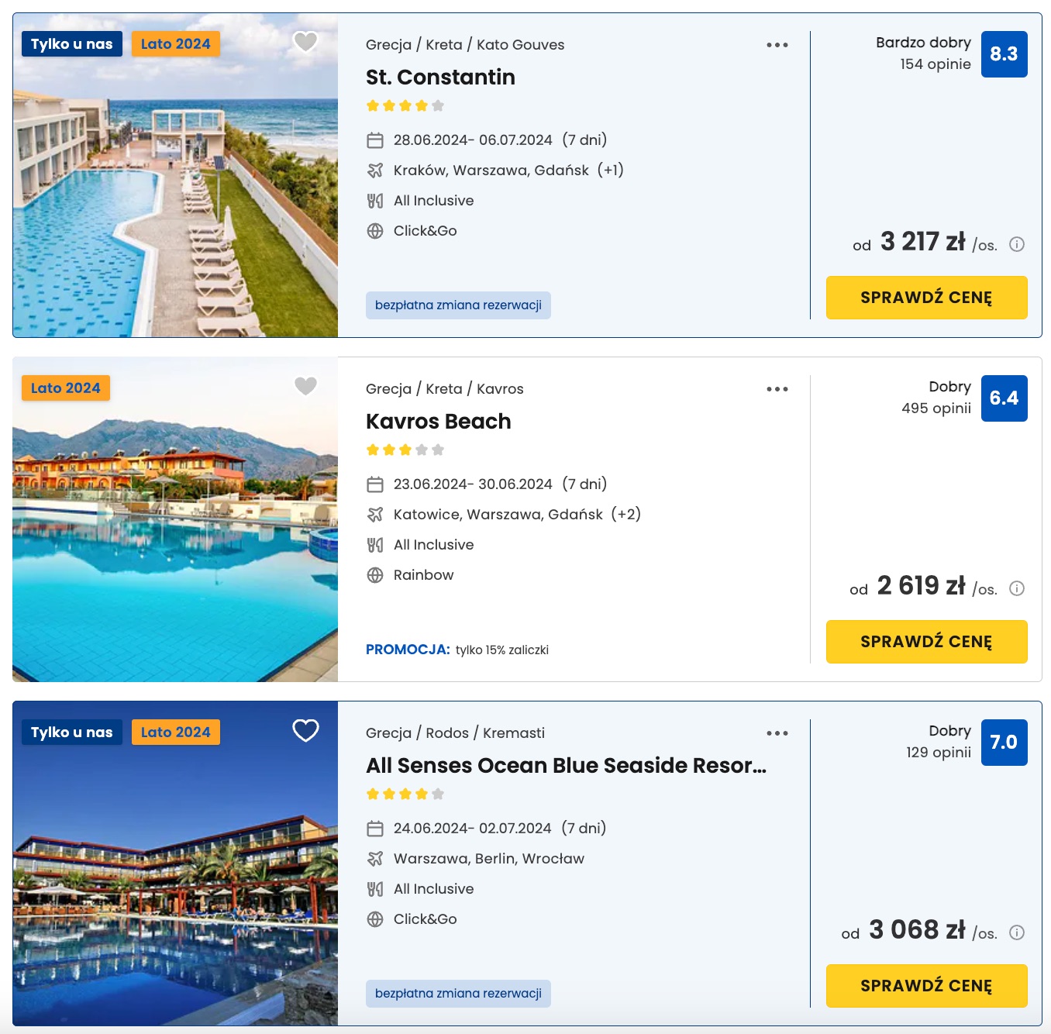Toggle favorite heart on Kavros Beach

point(305,386)
